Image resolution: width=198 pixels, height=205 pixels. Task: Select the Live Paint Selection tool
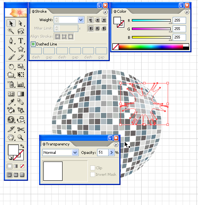tap(20, 110)
